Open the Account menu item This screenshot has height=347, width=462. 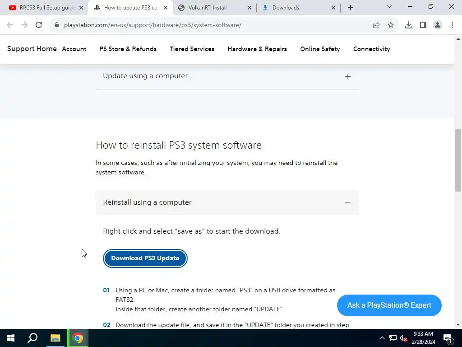coord(74,49)
